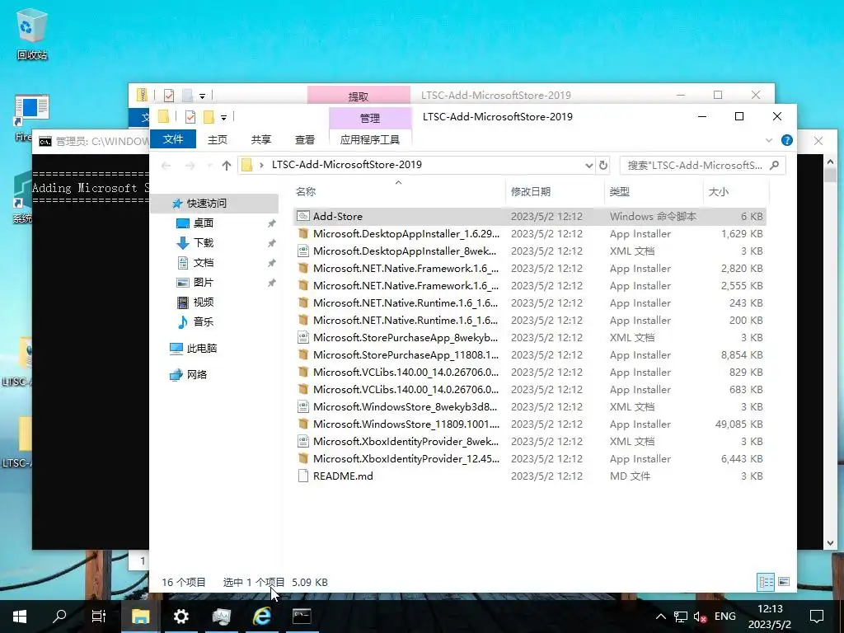Click the navigate up arrow
The image size is (844, 633).
pyautogui.click(x=227, y=165)
